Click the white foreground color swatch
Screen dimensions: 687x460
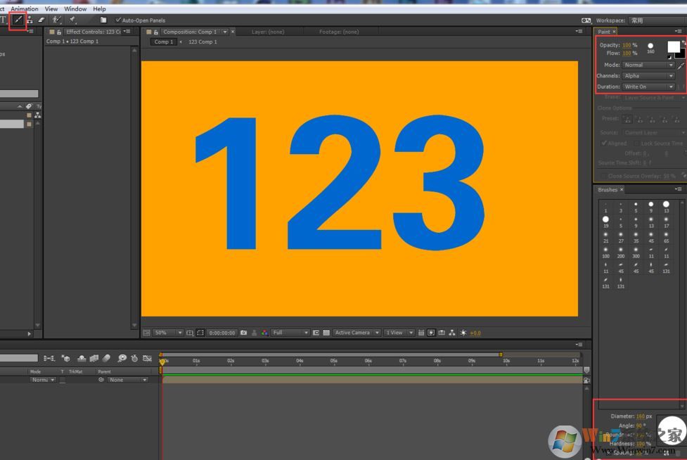tap(673, 46)
